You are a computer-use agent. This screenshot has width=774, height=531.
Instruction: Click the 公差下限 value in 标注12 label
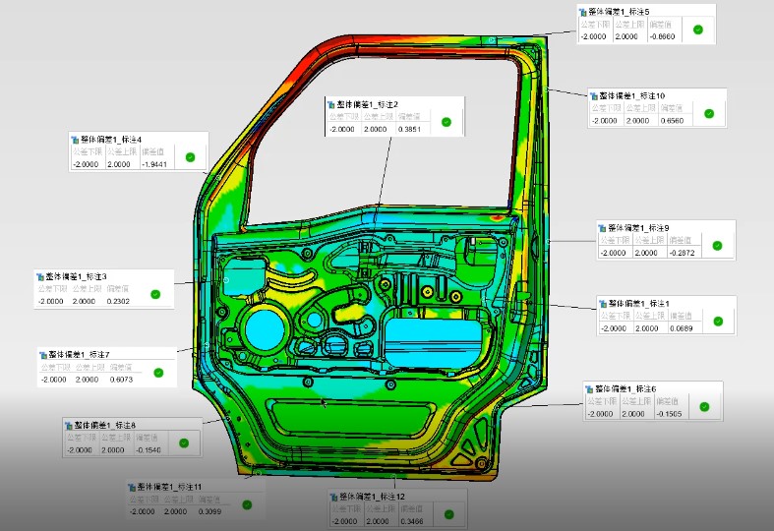click(346, 519)
